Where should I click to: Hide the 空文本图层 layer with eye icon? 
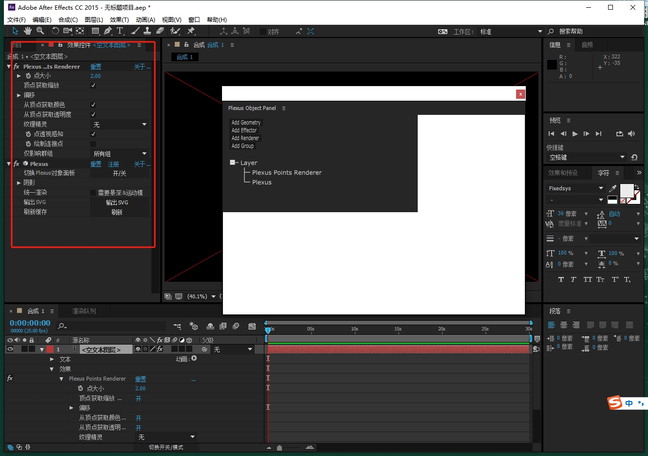10,349
